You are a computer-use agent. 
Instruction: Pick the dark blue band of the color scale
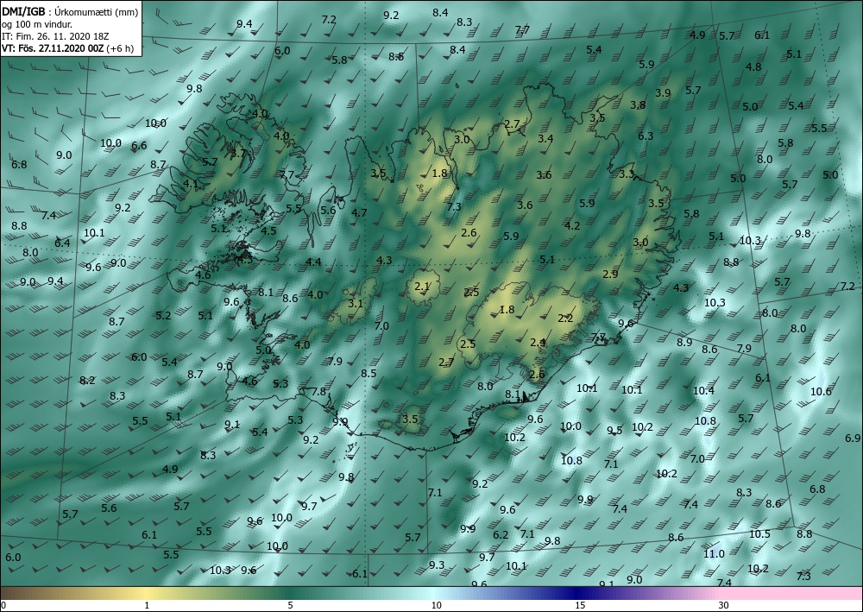pos(575,593)
